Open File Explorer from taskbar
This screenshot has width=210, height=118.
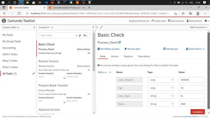28,2
